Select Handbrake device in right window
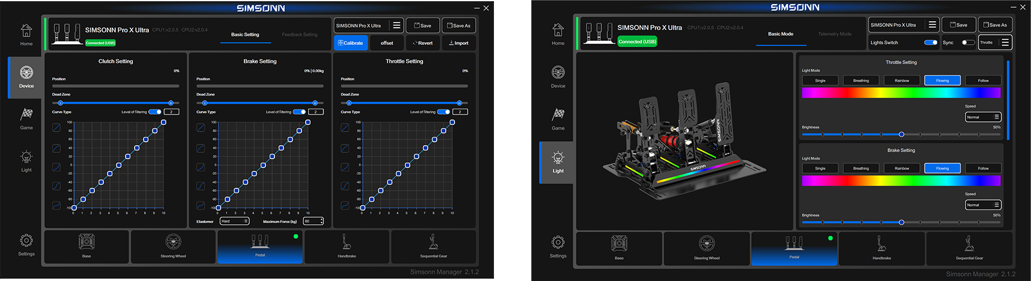Image resolution: width=1031 pixels, height=281 pixels. pyautogui.click(x=882, y=248)
